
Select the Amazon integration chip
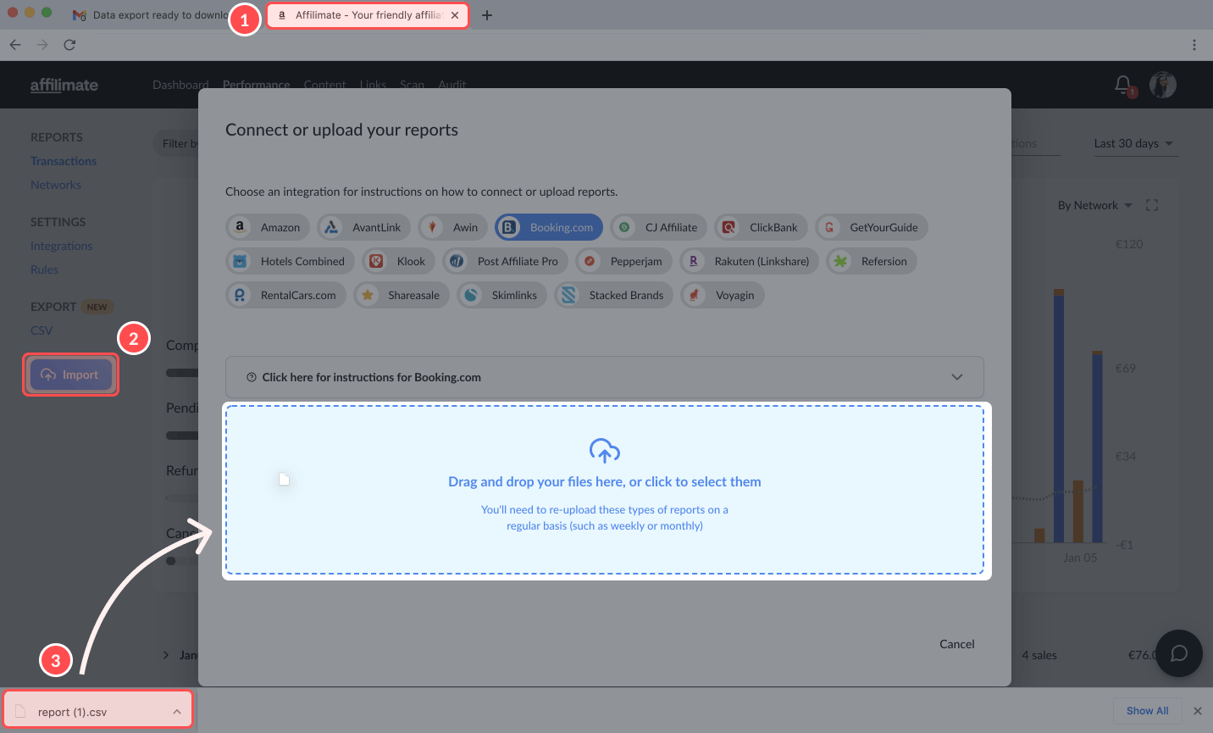(x=268, y=227)
